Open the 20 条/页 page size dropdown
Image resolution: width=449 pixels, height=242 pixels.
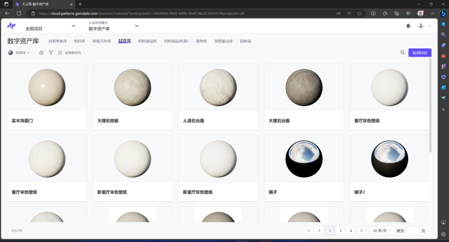click(381, 231)
